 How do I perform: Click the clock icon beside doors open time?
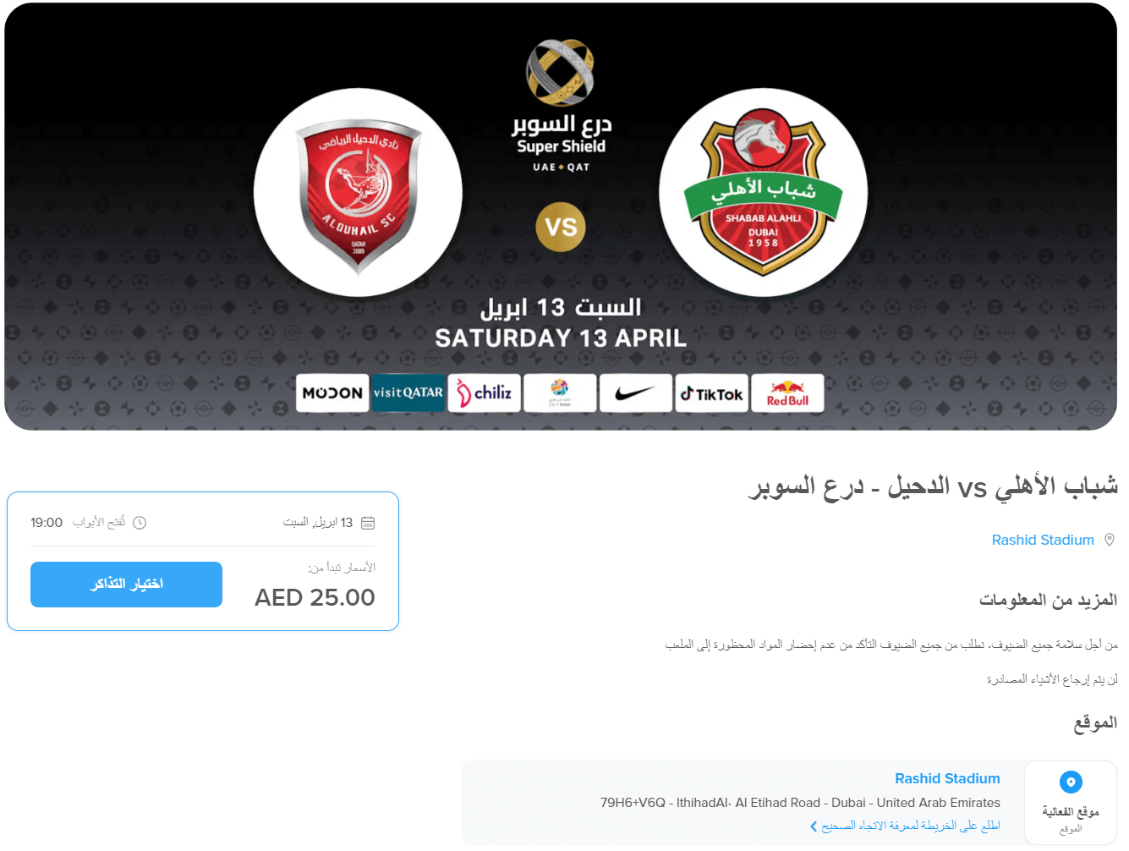coord(140,523)
